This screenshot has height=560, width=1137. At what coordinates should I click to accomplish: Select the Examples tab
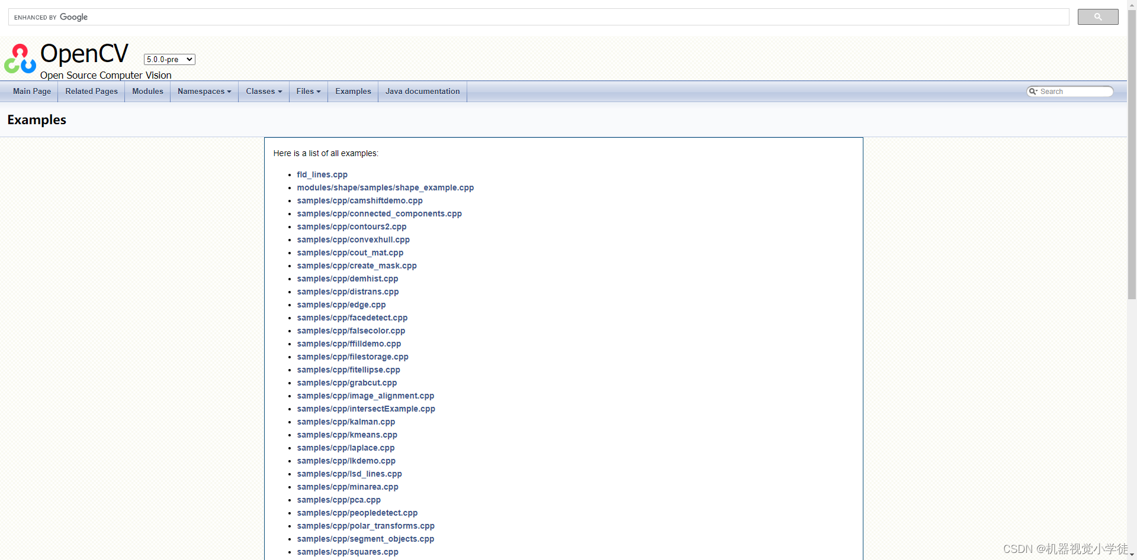point(353,92)
